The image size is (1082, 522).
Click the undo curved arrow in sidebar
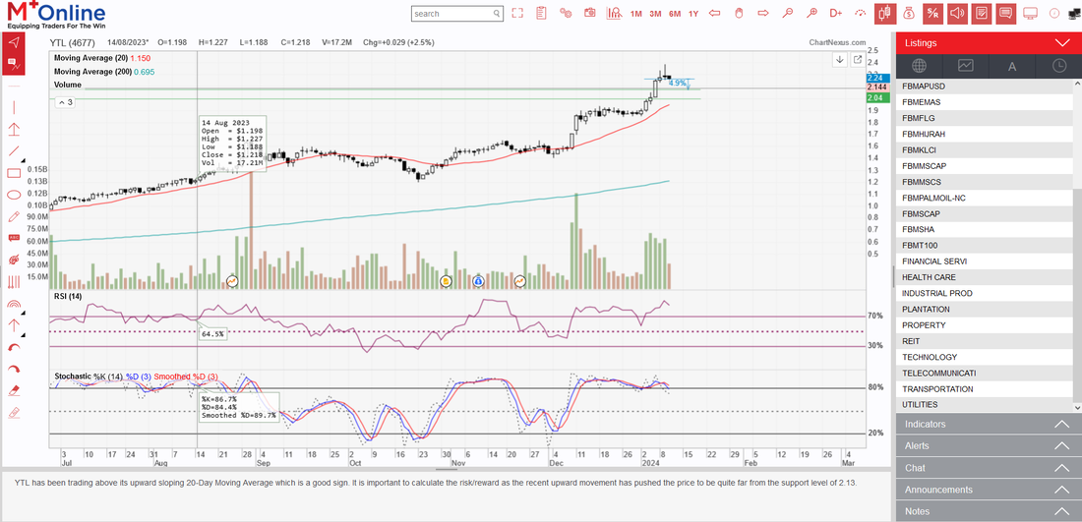13,347
